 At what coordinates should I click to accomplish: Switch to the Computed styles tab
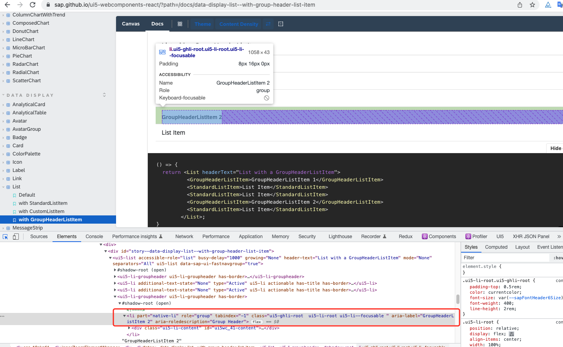[x=496, y=247]
